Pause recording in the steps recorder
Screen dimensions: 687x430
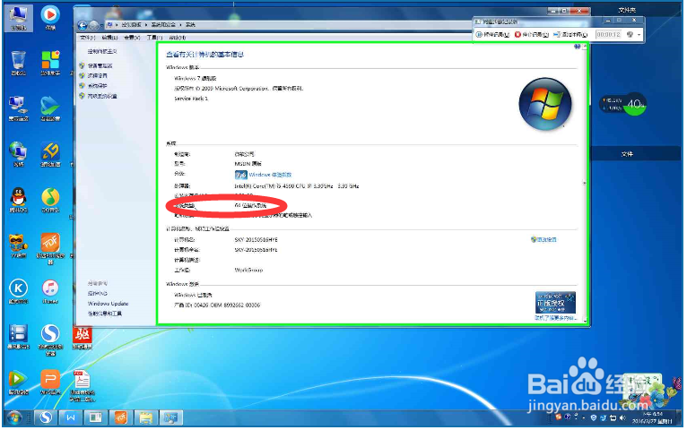(x=492, y=35)
